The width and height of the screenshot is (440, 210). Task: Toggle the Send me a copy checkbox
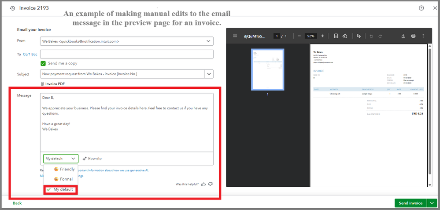[43, 63]
